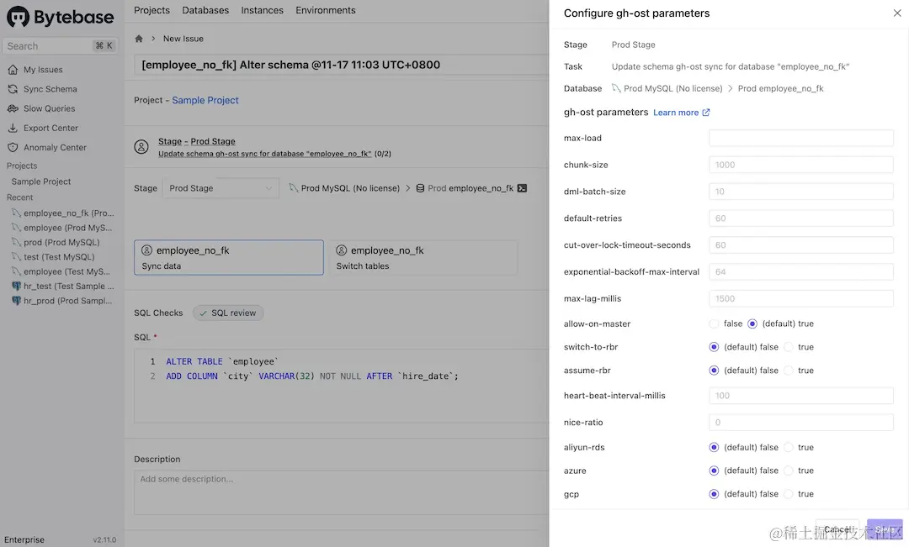Open the Prod Stage dropdown
The height and width of the screenshot is (547, 909).
221,188
